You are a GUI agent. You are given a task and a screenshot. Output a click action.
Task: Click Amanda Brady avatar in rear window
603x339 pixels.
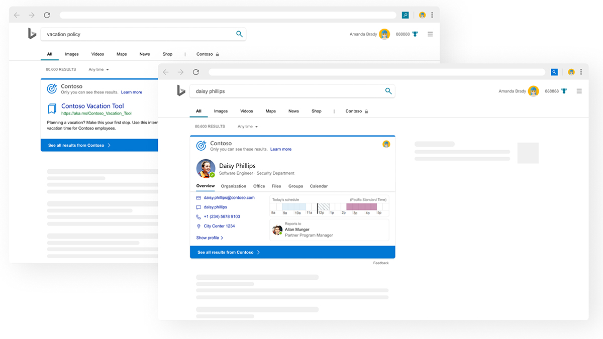[384, 34]
